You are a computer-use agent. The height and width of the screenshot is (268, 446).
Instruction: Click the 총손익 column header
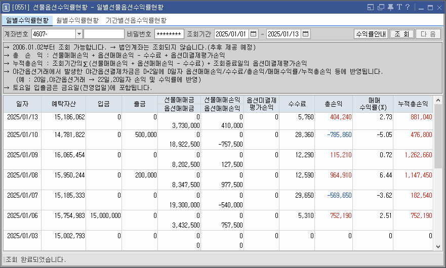click(x=334, y=104)
